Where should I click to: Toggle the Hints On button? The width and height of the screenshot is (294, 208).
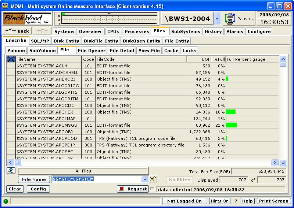pos(220,201)
